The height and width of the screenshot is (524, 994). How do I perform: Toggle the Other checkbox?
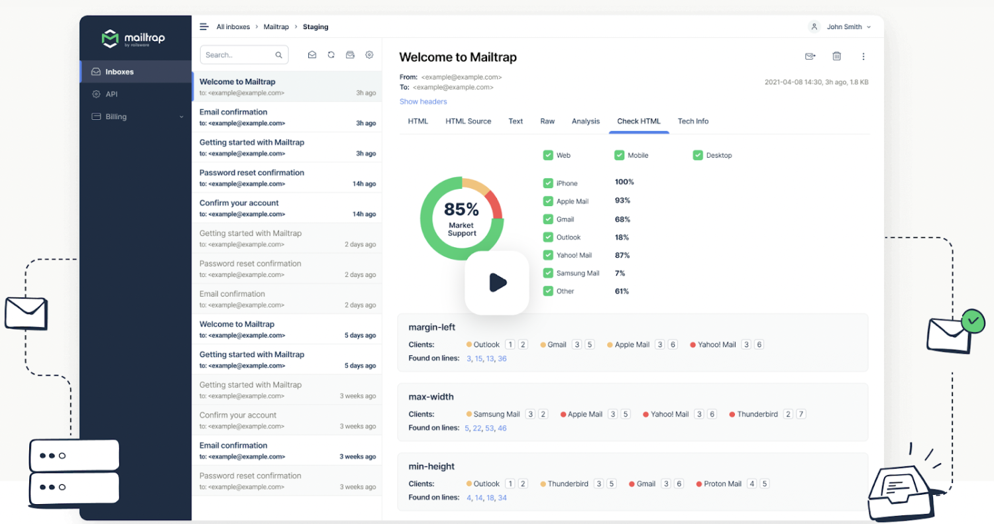coord(548,291)
